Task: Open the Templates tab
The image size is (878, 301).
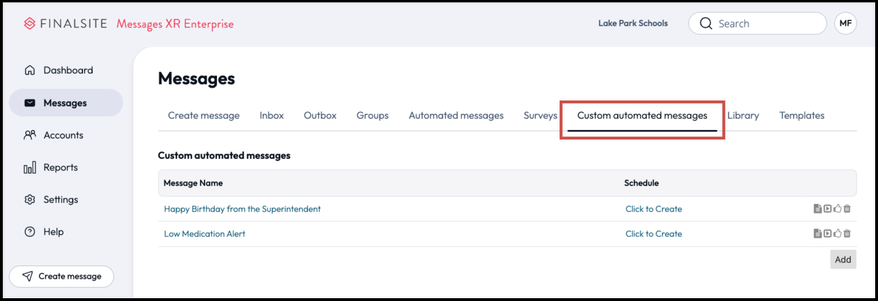Action: tap(802, 116)
